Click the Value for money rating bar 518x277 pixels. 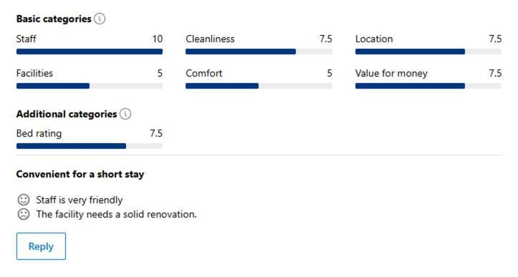point(428,86)
